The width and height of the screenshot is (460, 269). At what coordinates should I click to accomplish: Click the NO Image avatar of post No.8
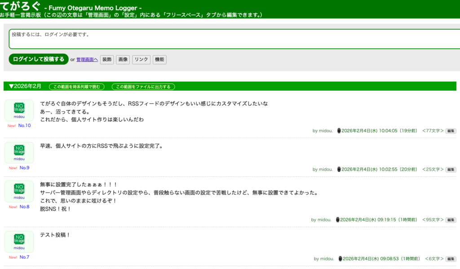click(x=19, y=189)
